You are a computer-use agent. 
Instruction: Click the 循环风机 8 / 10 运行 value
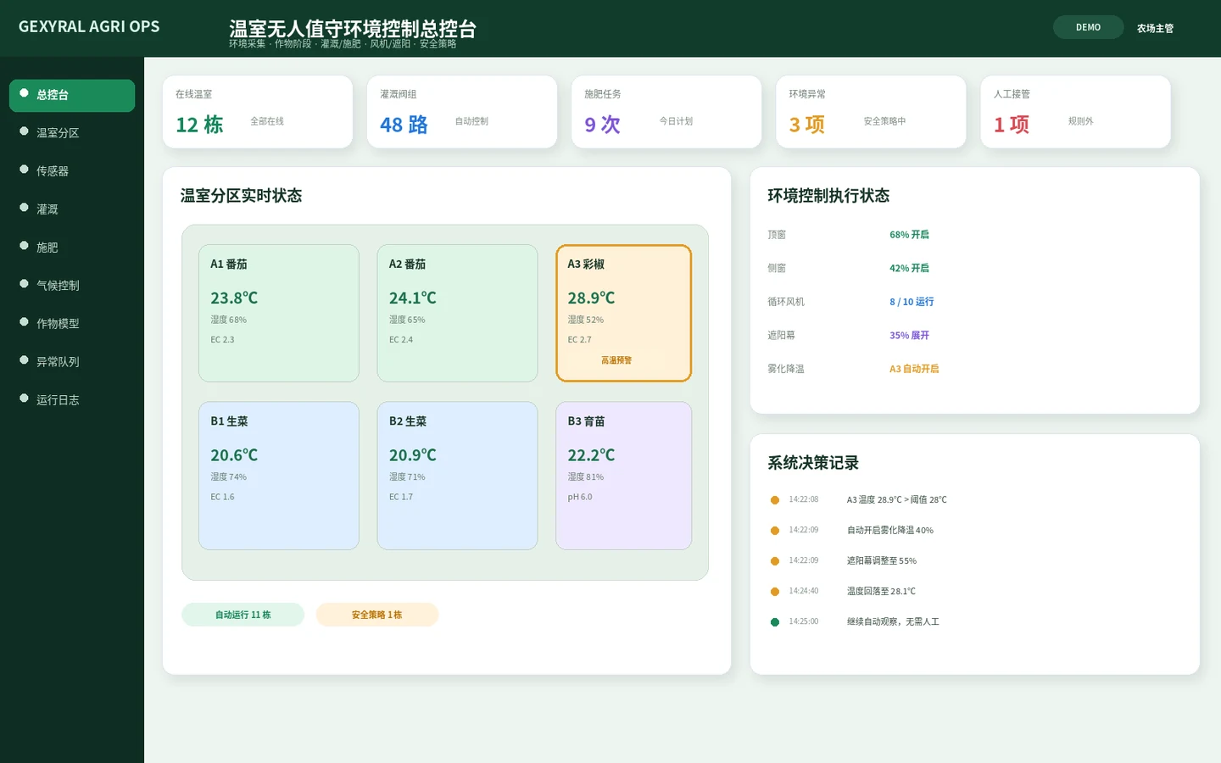tap(912, 302)
